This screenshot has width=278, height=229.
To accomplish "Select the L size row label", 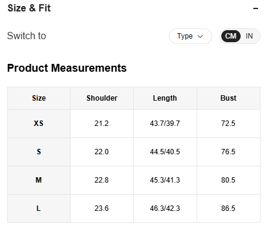I will pyautogui.click(x=39, y=209).
